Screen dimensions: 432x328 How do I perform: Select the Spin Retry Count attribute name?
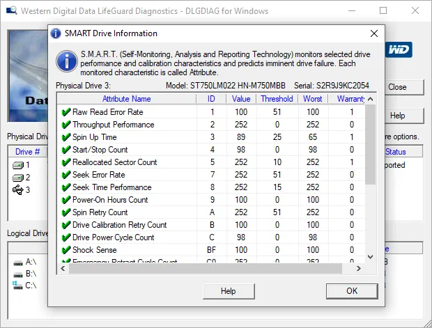click(x=100, y=212)
